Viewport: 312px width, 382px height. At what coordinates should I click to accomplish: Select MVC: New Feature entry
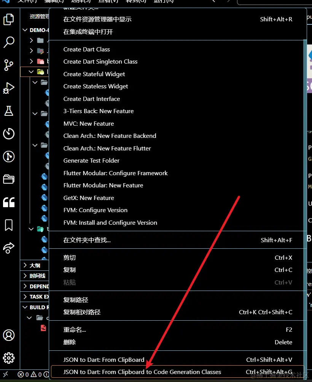click(x=178, y=123)
